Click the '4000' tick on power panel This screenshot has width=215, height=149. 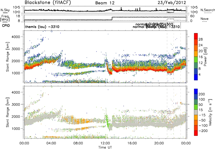[x=16, y=37]
